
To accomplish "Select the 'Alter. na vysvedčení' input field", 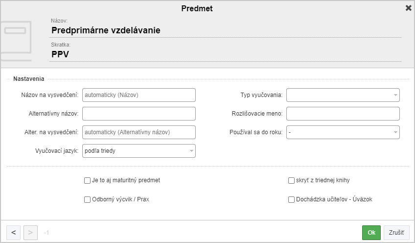I will click(x=138, y=132).
